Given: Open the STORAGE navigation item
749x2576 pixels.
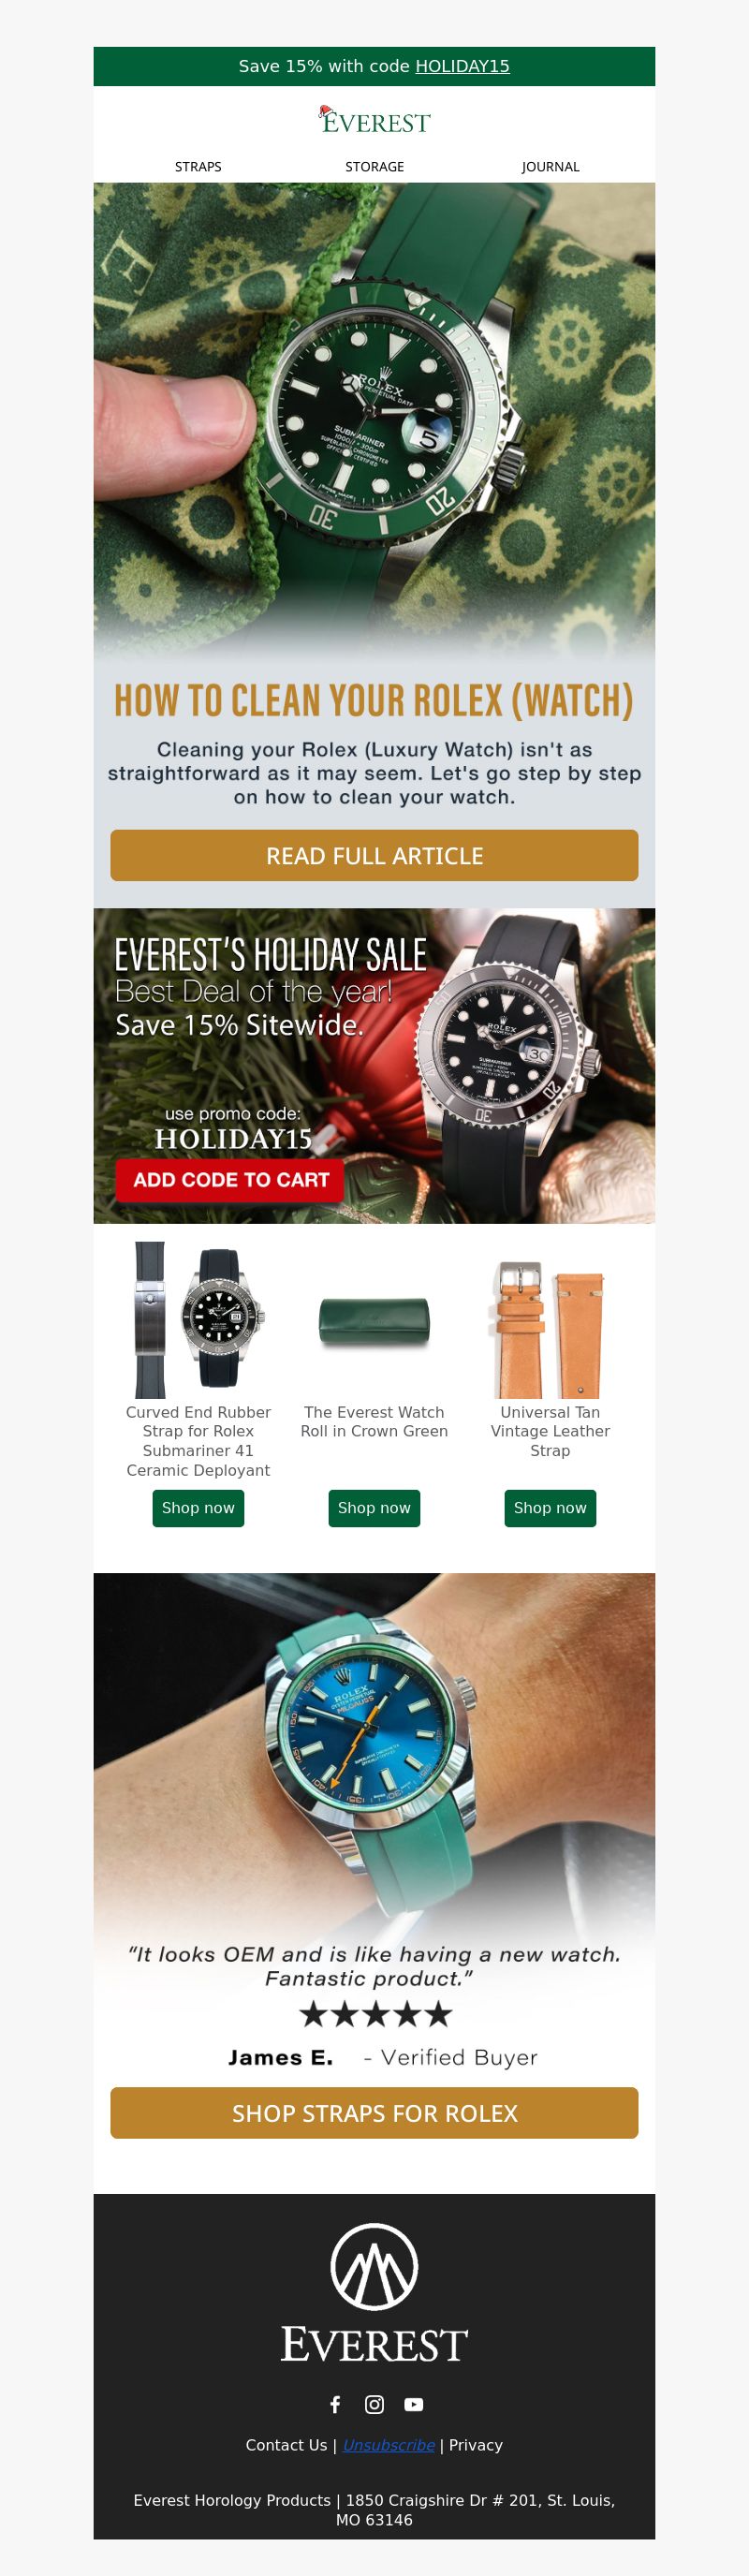Looking at the screenshot, I should coord(374,167).
